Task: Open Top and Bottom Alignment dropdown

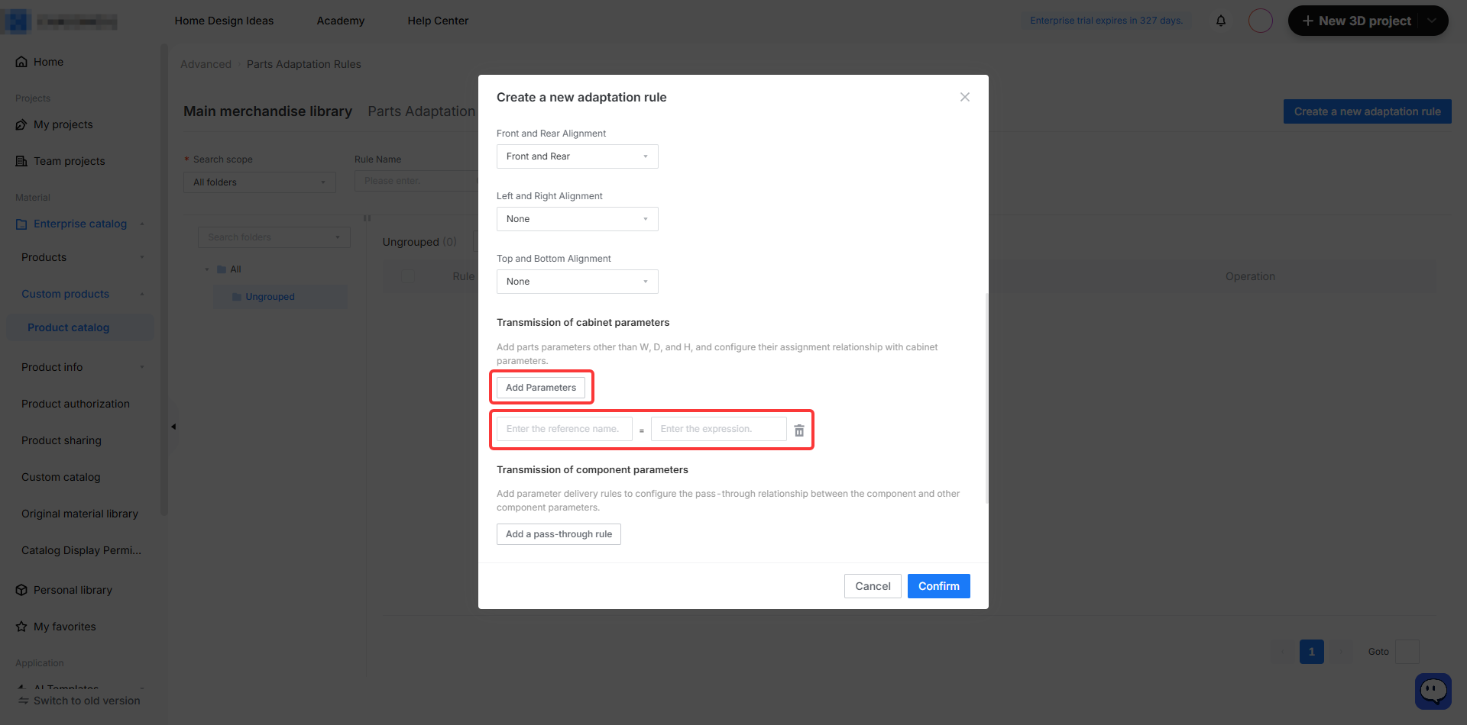Action: 578,282
